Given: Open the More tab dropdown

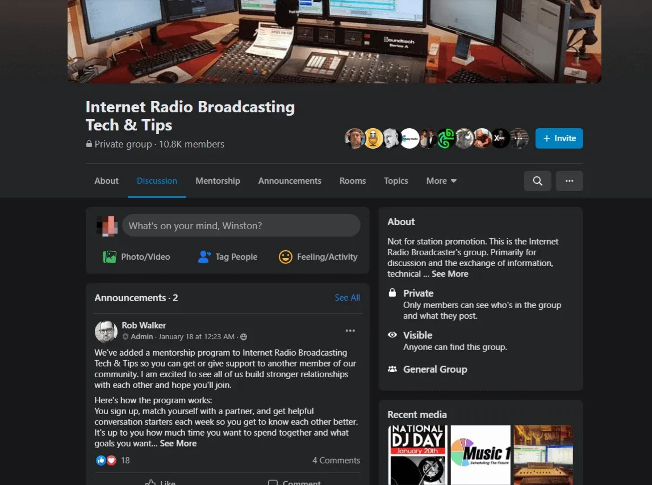Looking at the screenshot, I should 441,180.
